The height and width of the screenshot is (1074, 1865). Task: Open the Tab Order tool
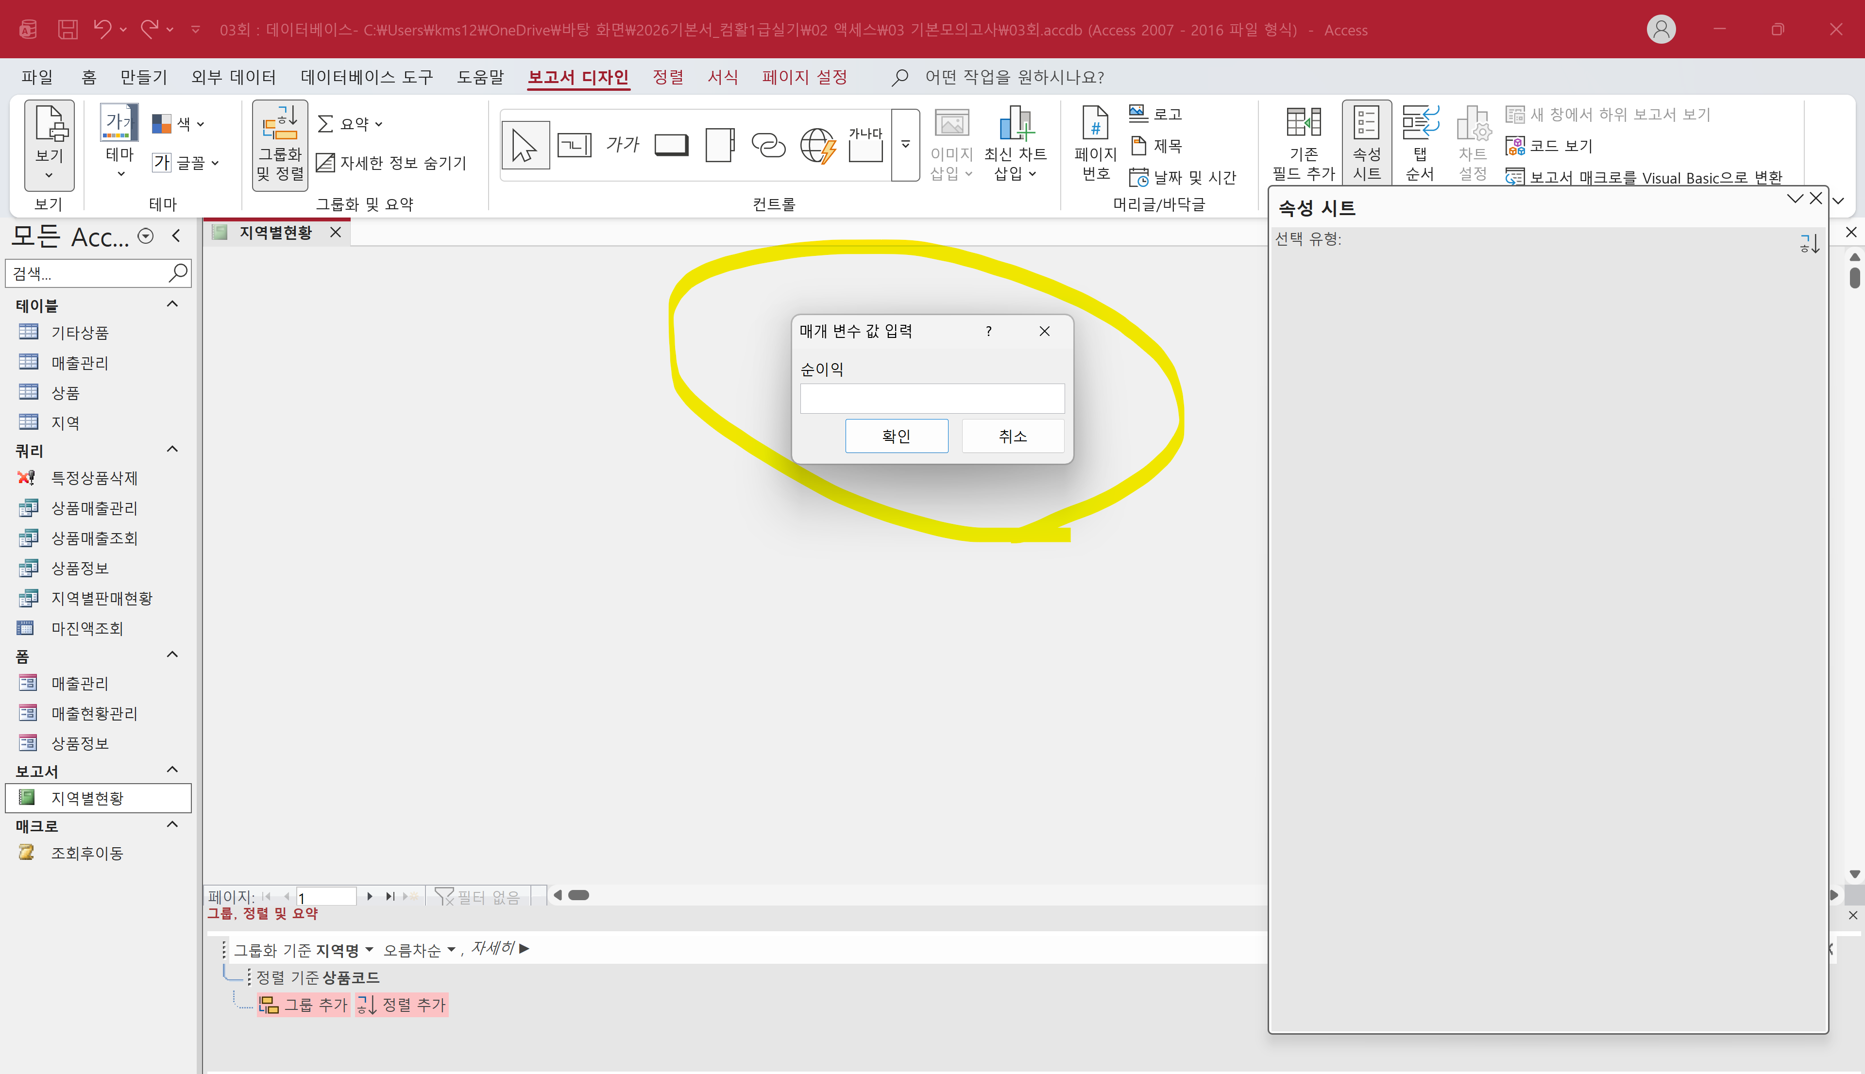(x=1420, y=143)
